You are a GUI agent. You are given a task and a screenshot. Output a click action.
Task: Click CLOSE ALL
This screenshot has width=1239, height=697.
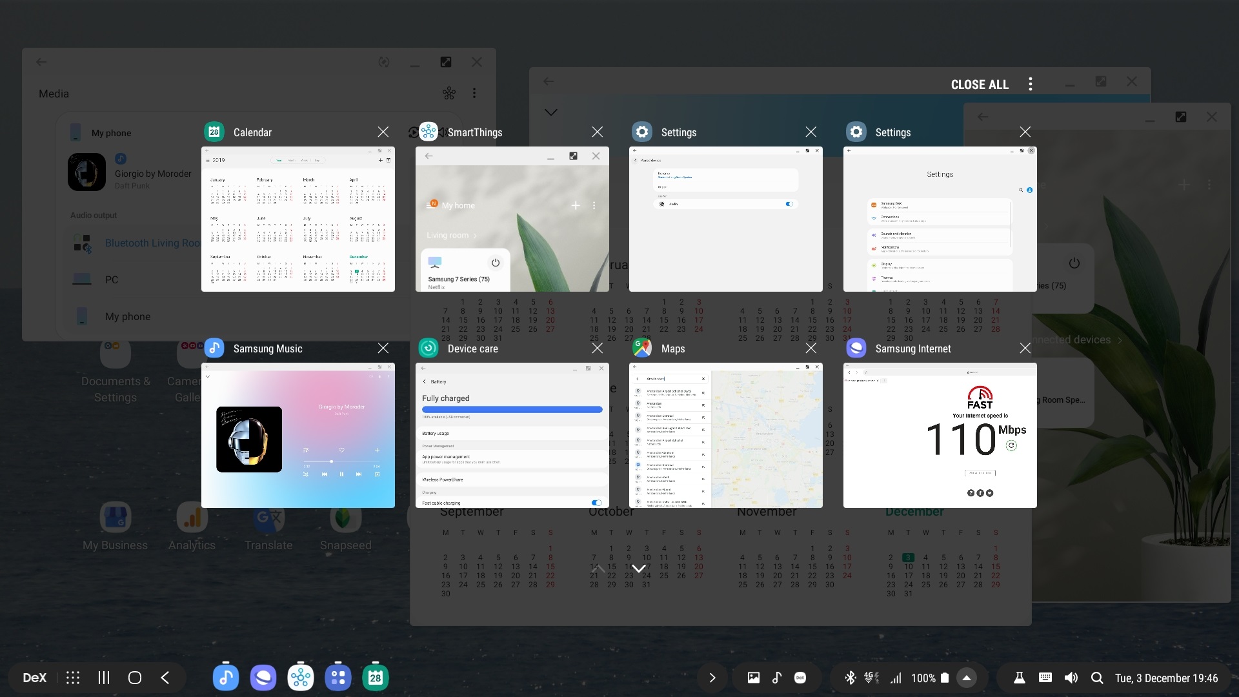[x=979, y=85]
